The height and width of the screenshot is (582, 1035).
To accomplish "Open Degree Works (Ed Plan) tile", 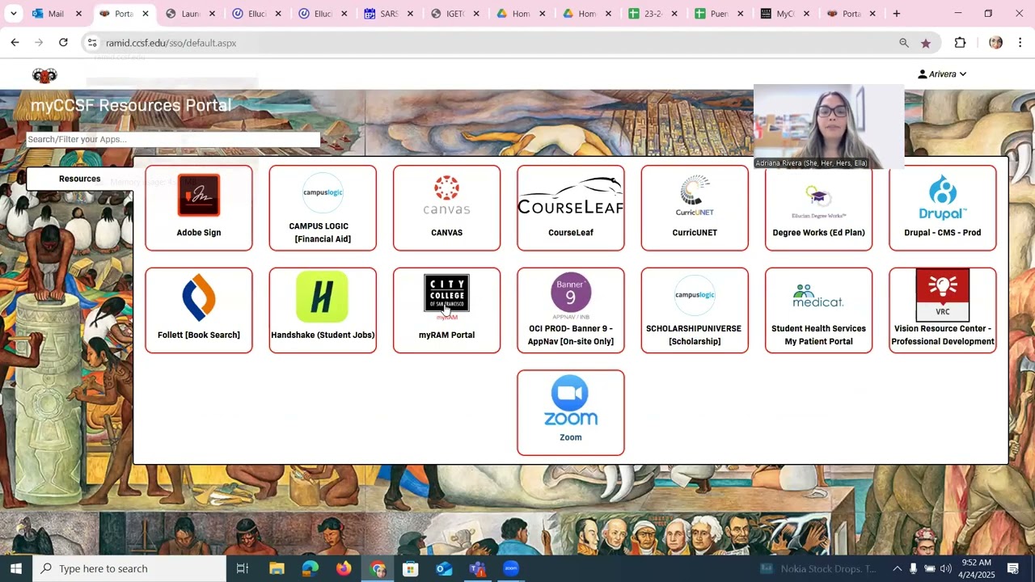I will [x=818, y=209].
